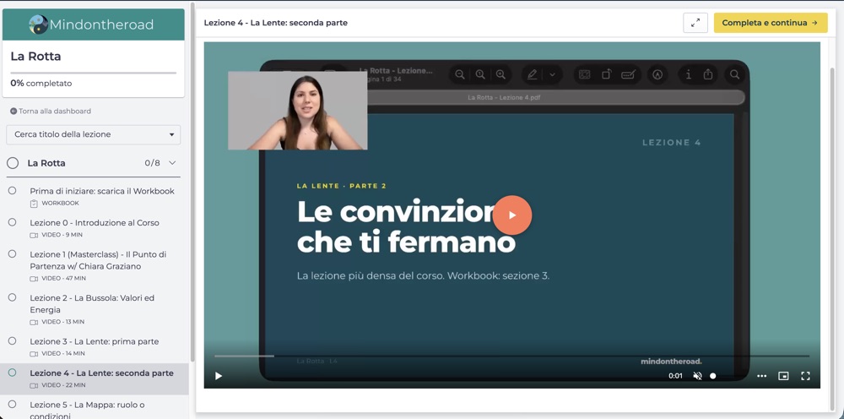The width and height of the screenshot is (844, 419).
Task: Mark the Lezione 2 circle as complete
Action: point(13,297)
